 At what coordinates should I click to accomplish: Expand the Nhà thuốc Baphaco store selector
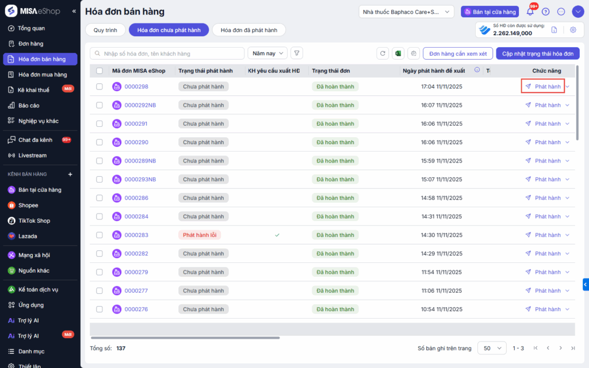click(x=407, y=11)
